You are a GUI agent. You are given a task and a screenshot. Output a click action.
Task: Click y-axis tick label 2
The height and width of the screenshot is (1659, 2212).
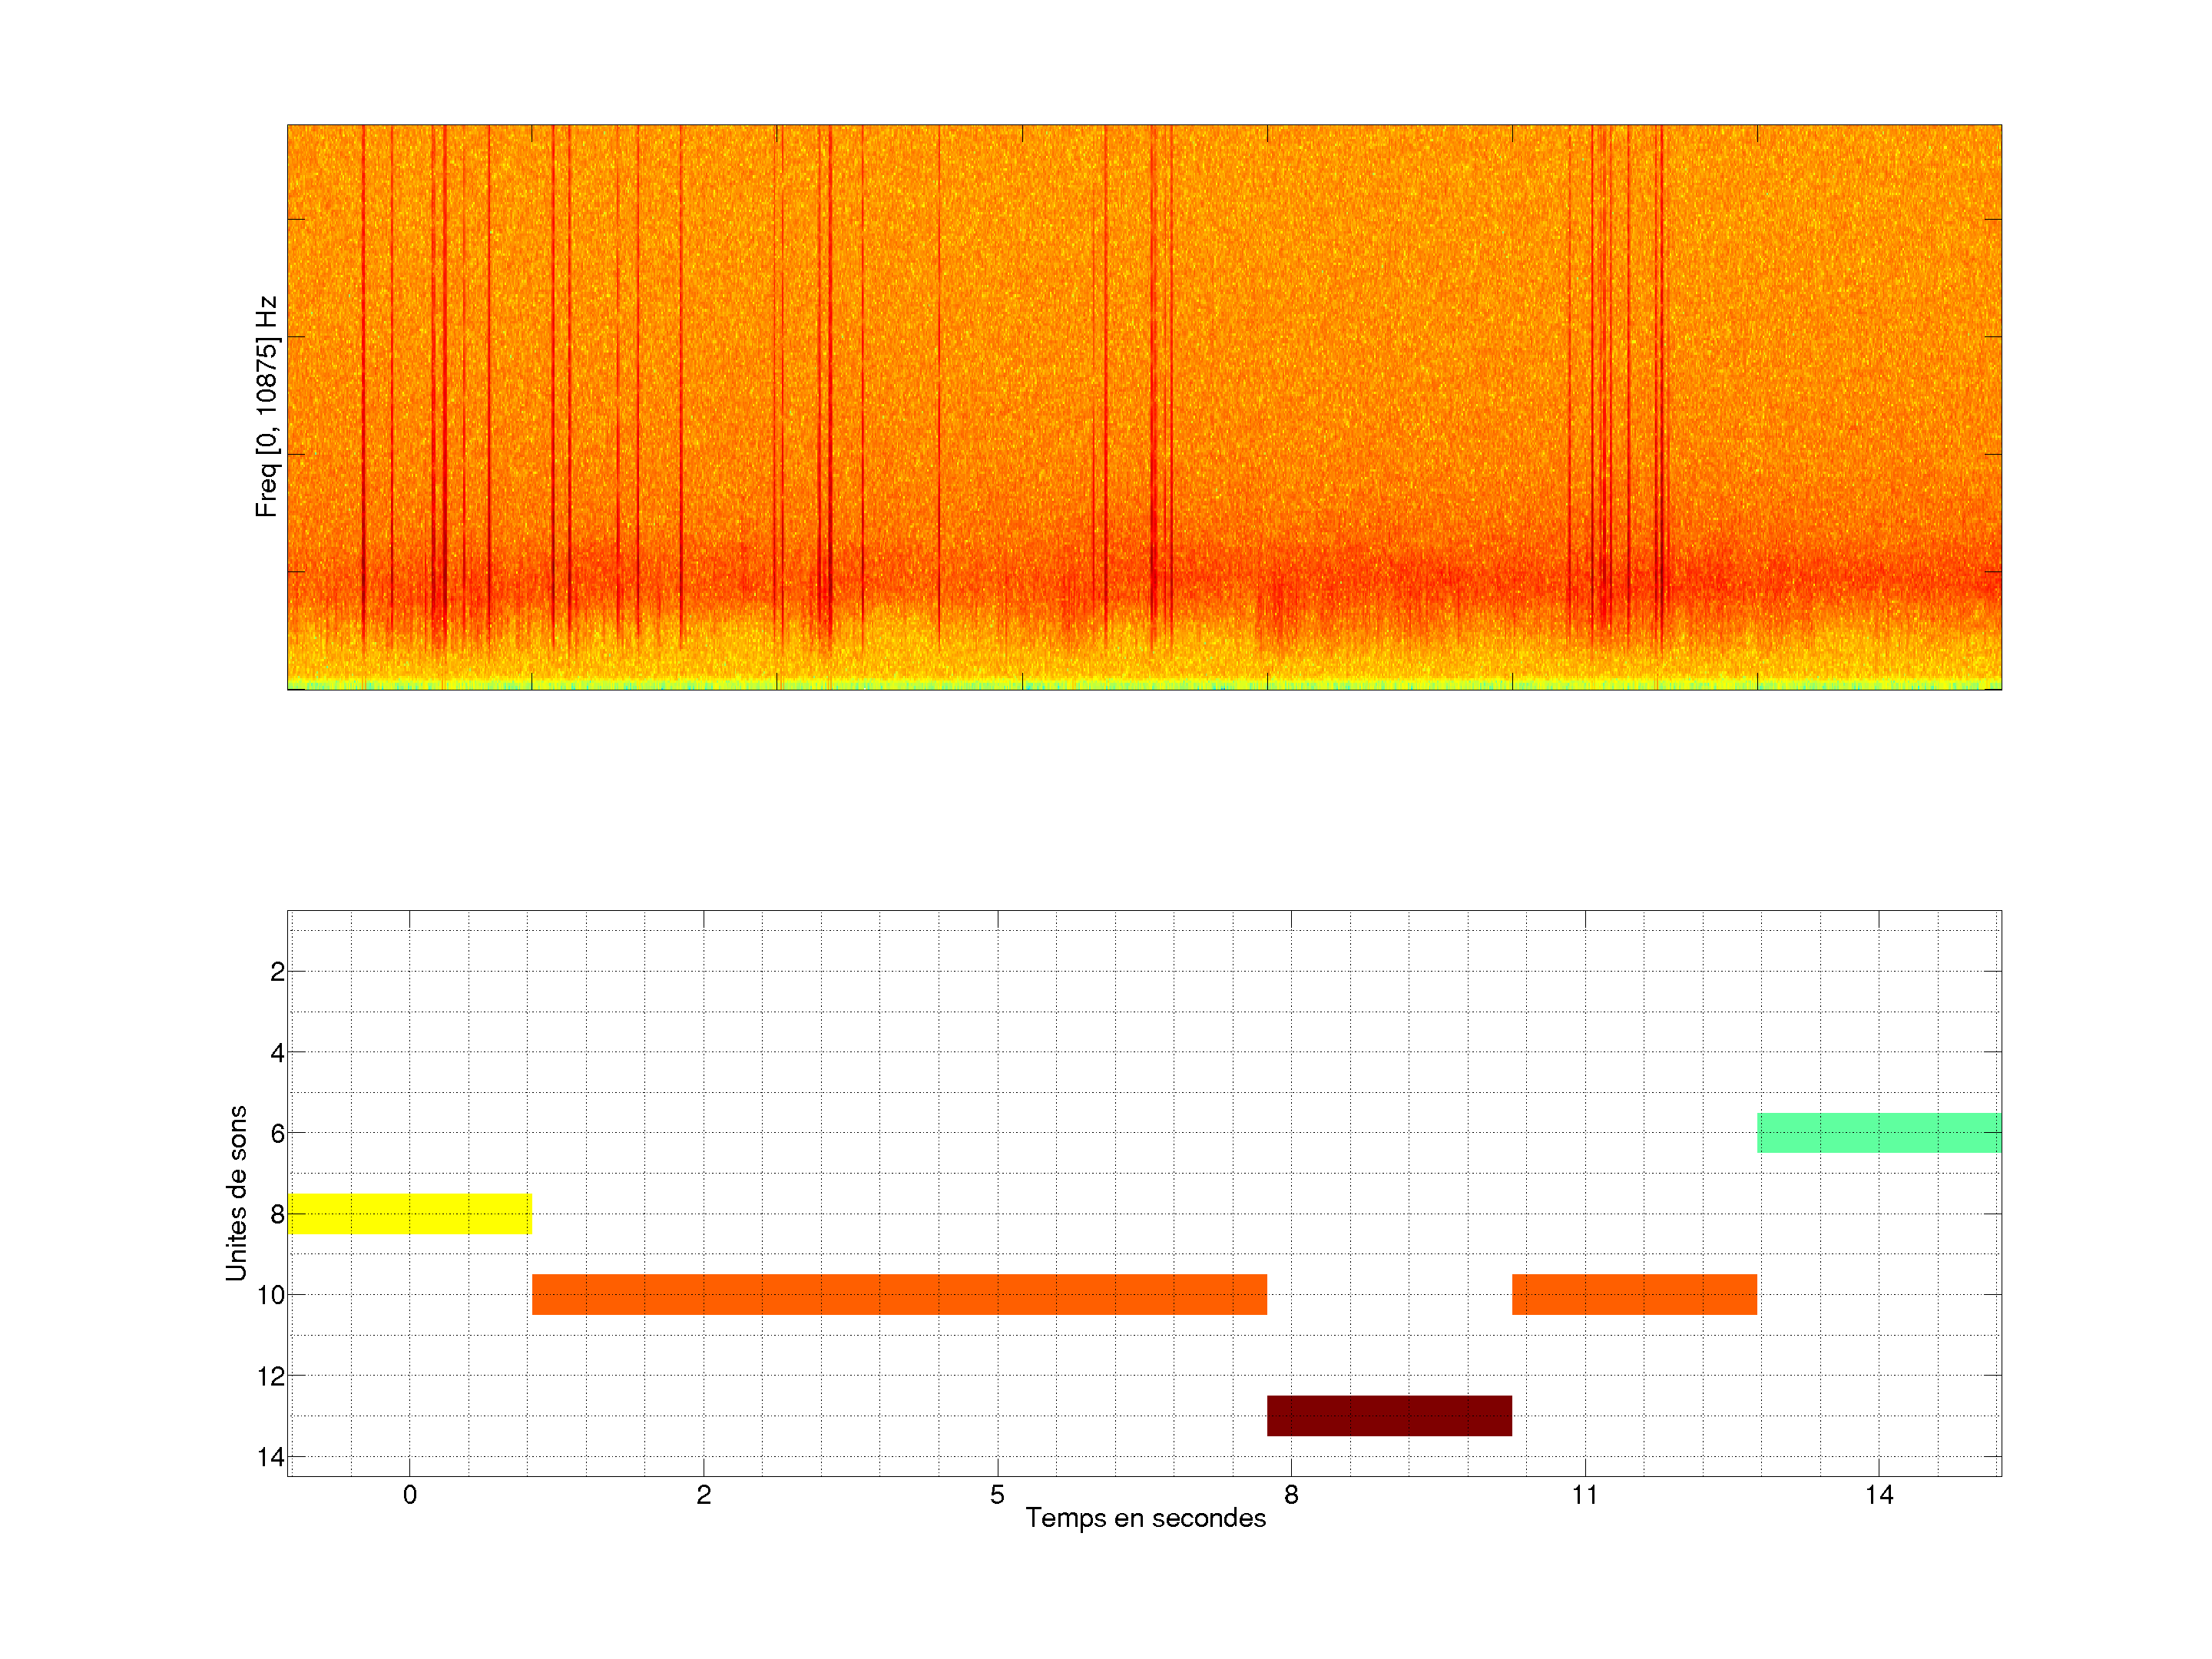point(277,972)
